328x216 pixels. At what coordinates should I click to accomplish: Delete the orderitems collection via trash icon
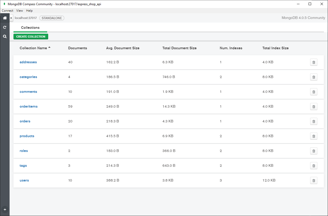point(314,107)
